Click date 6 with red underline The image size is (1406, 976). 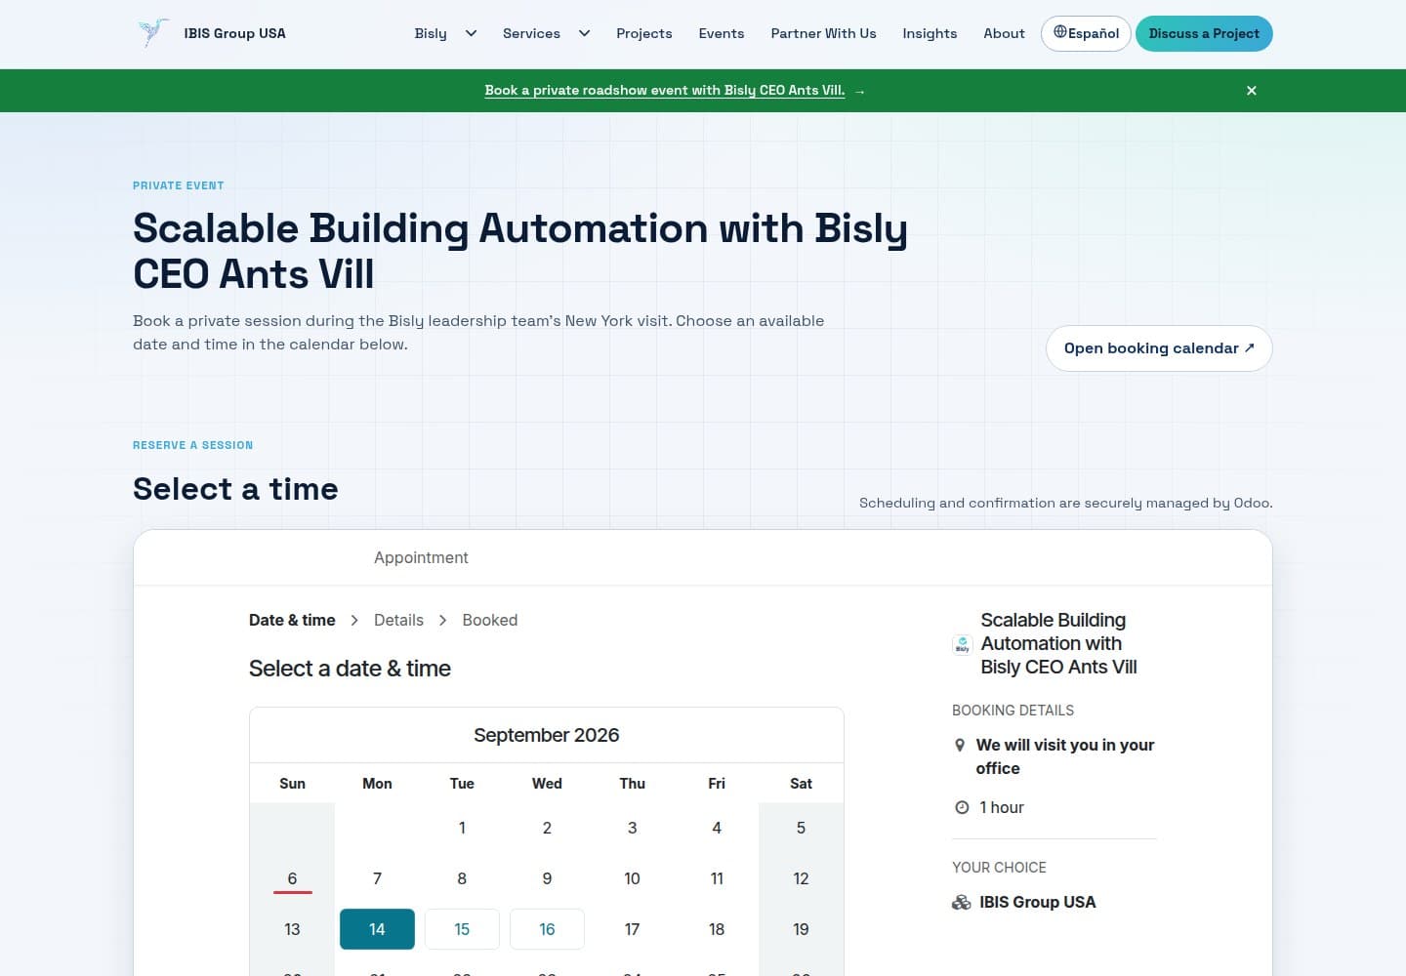(x=292, y=878)
